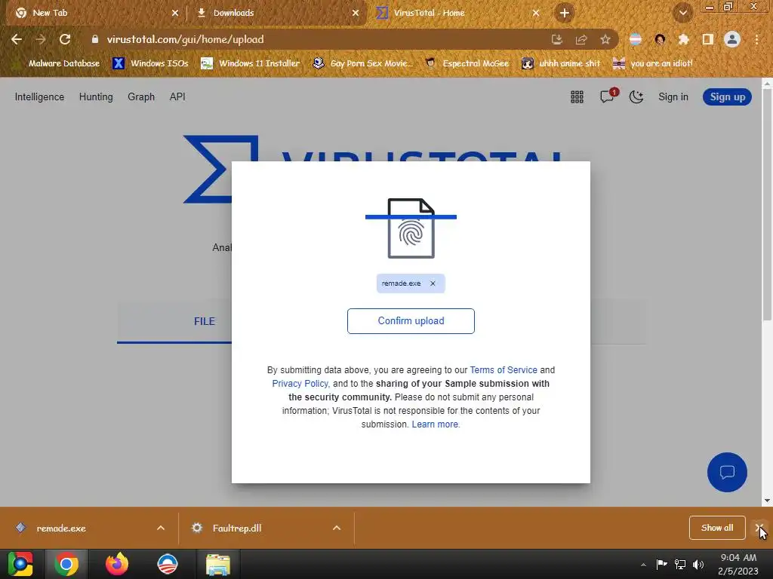Image resolution: width=773 pixels, height=579 pixels.
Task: Open the Windows 11 Installer bookmark
Action: click(x=251, y=63)
